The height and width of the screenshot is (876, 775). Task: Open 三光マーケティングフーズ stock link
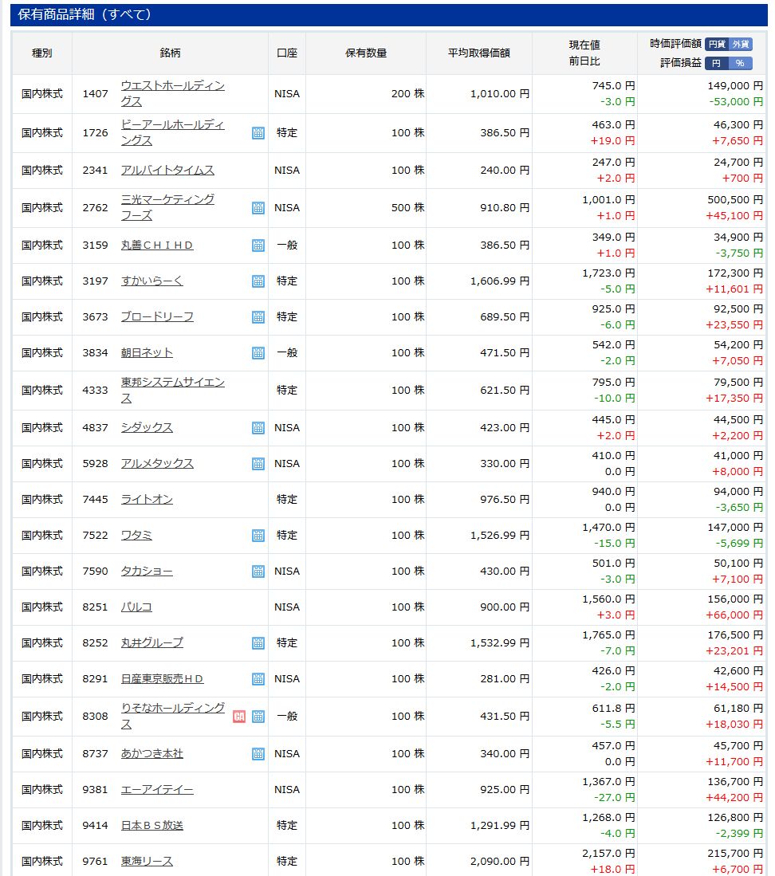click(167, 207)
